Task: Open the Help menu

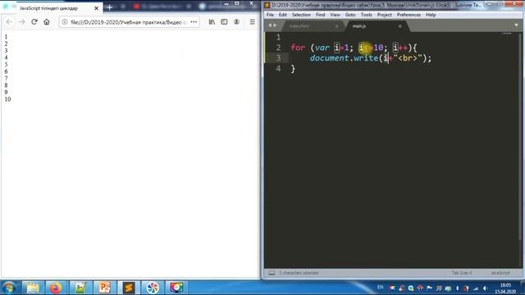Action: click(x=431, y=15)
